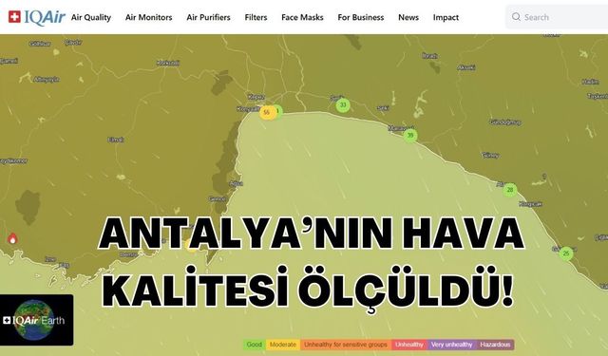
Task: Select the green station marker reading 39
Action: coord(410,135)
